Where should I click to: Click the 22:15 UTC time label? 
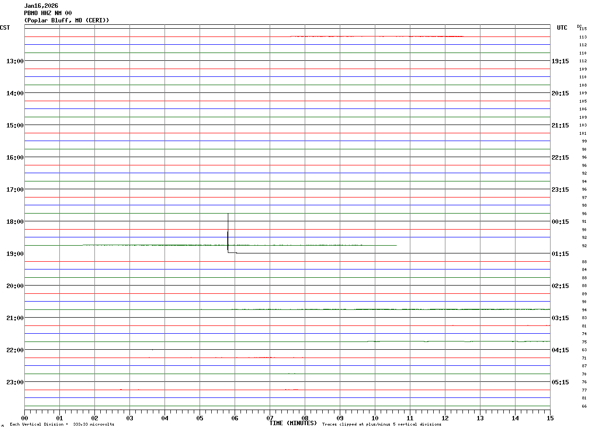[560, 157]
